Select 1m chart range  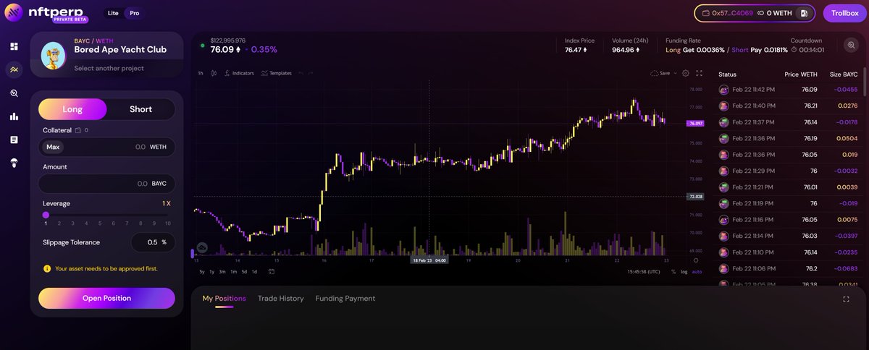click(233, 271)
